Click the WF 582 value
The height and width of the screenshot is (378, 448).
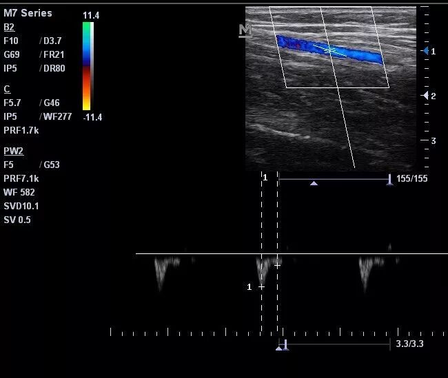click(x=19, y=192)
